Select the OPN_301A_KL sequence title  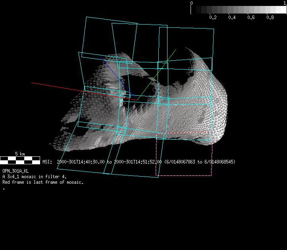15,171
